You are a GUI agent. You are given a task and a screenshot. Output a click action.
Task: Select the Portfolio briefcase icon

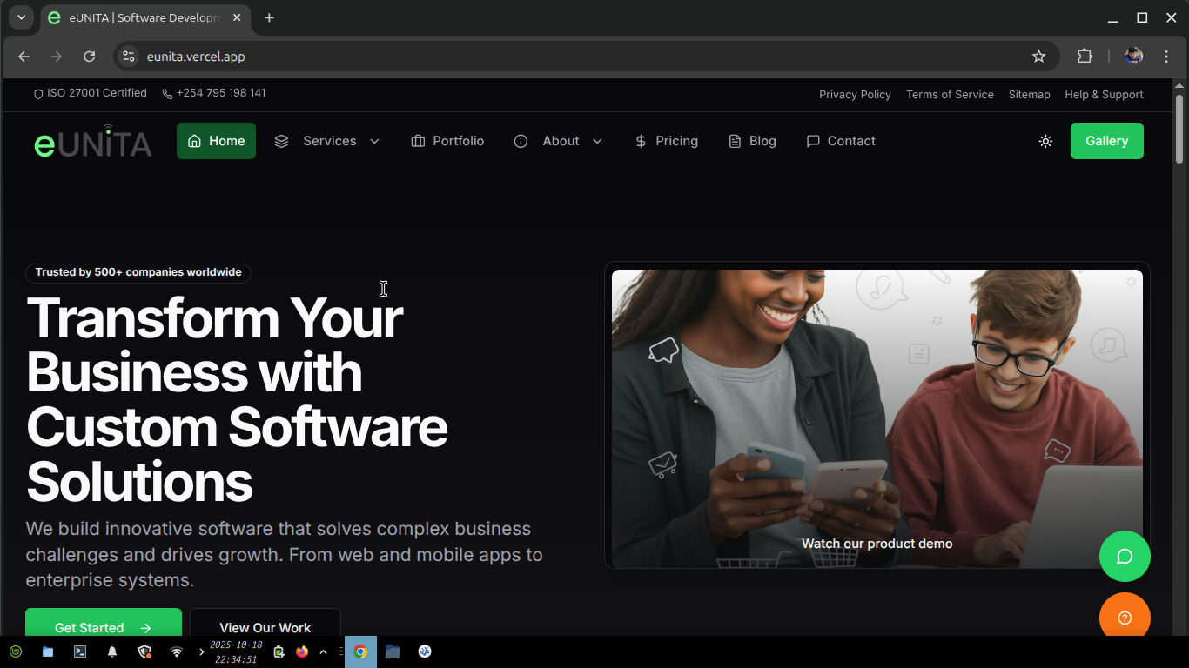(417, 140)
